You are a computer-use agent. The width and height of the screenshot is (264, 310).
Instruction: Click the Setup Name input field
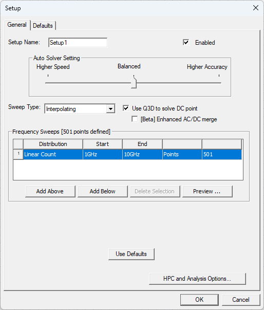pyautogui.click(x=78, y=43)
